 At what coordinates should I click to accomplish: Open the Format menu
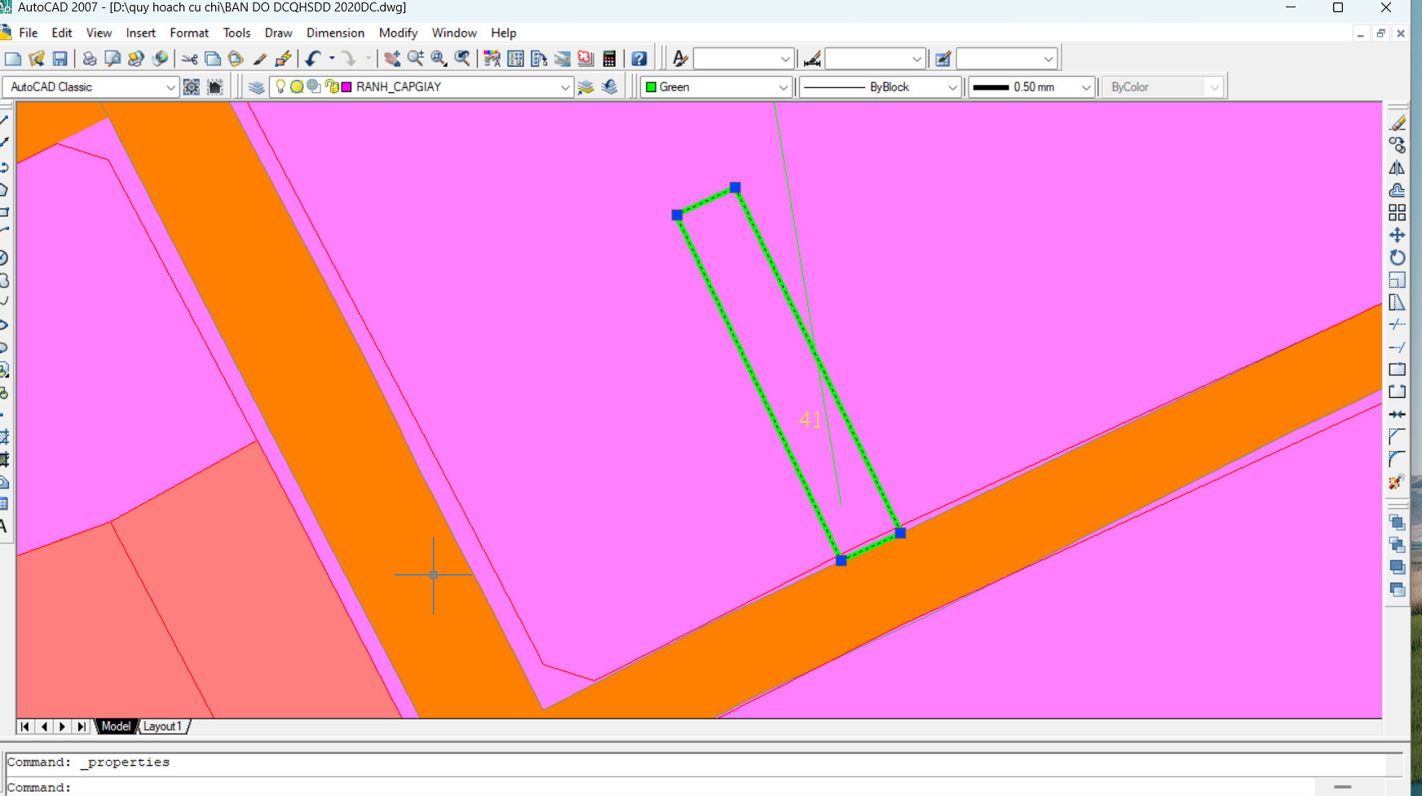(x=189, y=33)
